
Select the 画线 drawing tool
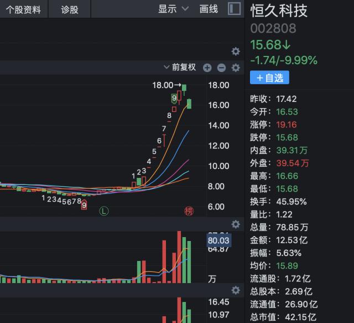[x=209, y=9]
